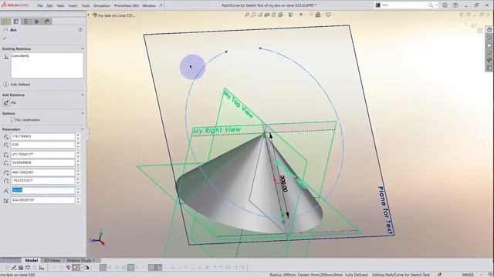Image resolution: width=494 pixels, height=277 pixels.
Task: Open the Insert menu
Action: click(x=73, y=5)
